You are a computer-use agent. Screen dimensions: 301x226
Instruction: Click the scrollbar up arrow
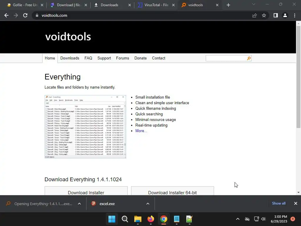[298, 24]
